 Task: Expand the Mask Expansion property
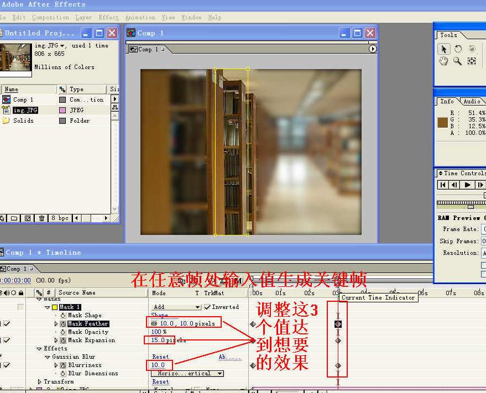point(56,340)
